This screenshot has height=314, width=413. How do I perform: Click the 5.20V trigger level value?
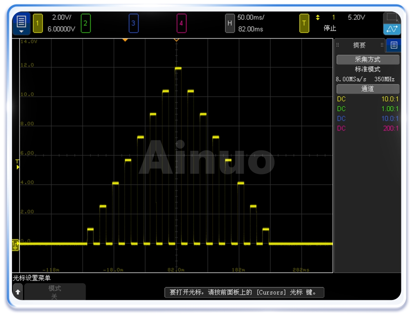pos(356,18)
